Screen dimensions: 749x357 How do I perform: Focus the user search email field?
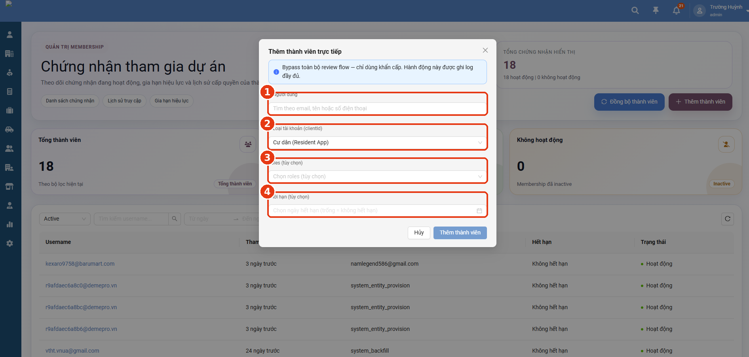point(378,108)
